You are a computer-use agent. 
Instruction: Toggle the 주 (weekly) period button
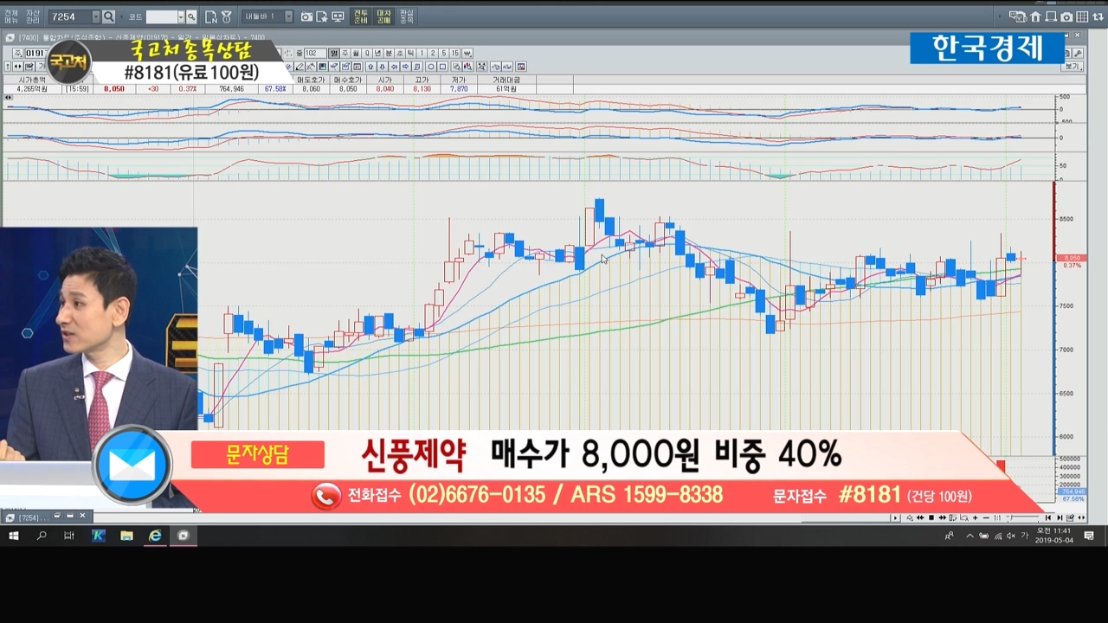[x=345, y=54]
